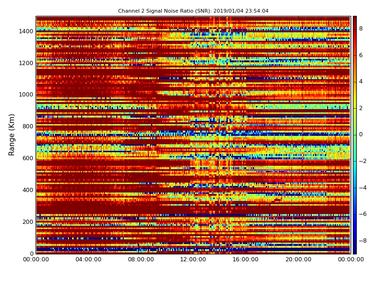Screen dimensions: 375x281
Task: Click the colorbar label −8
Action: tap(363, 241)
